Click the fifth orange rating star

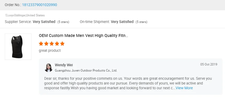[62, 44]
